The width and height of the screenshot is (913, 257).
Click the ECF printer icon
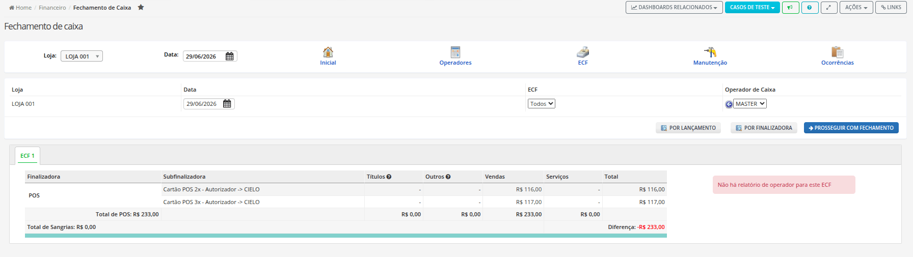tap(583, 52)
